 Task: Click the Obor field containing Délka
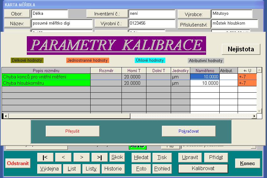pyautogui.click(x=50, y=14)
